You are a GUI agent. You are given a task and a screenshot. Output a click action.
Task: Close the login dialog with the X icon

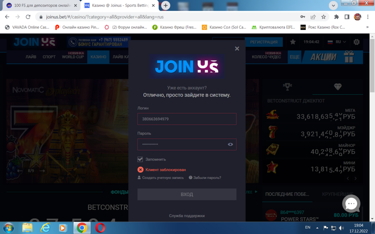click(237, 48)
